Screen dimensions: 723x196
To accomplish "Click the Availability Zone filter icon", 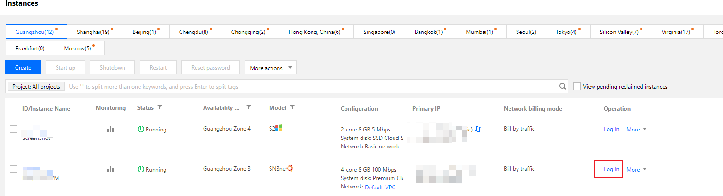I will point(249,107).
